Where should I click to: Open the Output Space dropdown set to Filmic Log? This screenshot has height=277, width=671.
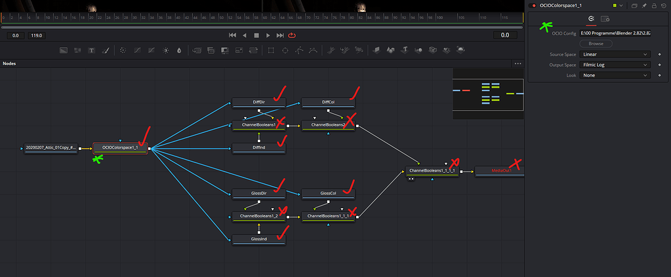pyautogui.click(x=615, y=65)
